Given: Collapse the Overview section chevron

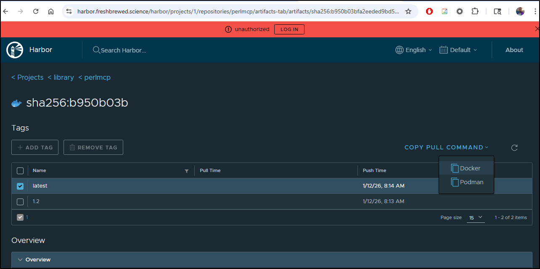Looking at the screenshot, I should (x=20, y=260).
